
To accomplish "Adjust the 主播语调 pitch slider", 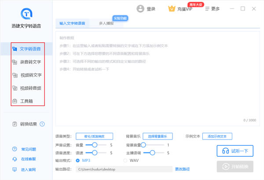I will tap(152, 153).
